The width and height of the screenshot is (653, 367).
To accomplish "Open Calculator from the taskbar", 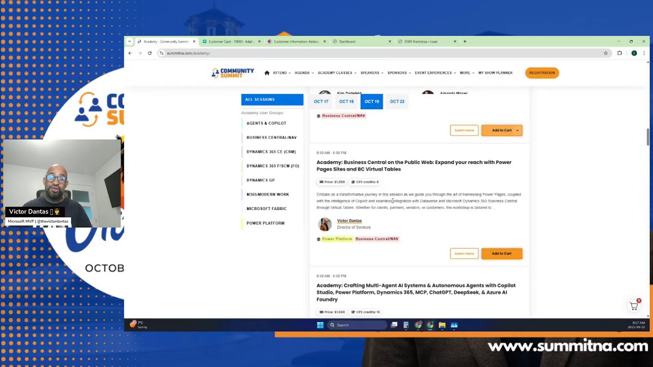I will pos(406,325).
